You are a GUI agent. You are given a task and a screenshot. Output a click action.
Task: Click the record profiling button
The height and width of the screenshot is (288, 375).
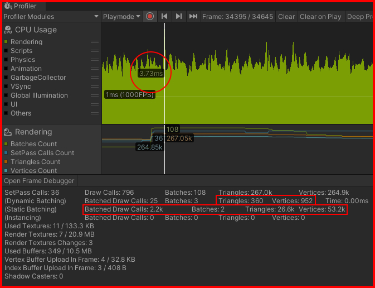pyautogui.click(x=150, y=16)
